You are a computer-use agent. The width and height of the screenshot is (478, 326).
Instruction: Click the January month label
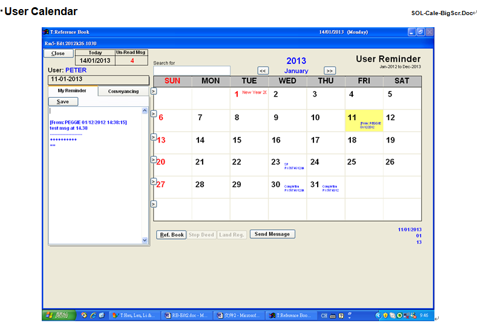pyautogui.click(x=296, y=71)
